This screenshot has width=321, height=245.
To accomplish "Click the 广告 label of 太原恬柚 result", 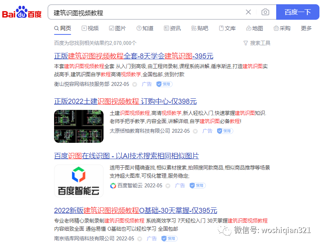I will [x=207, y=131].
